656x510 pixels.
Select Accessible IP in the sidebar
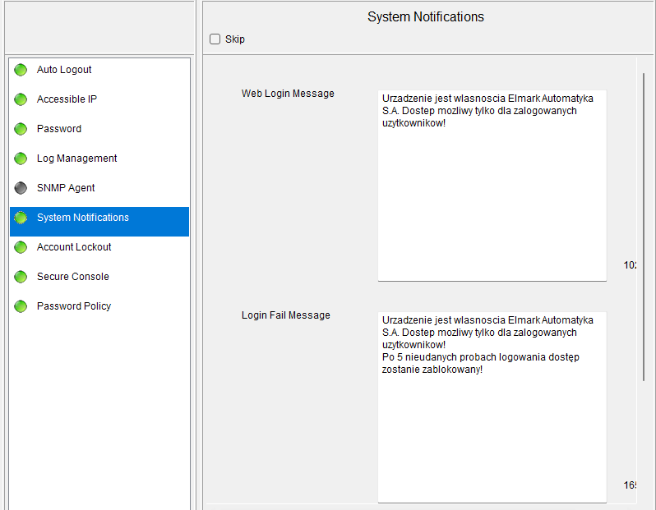pyautogui.click(x=67, y=99)
